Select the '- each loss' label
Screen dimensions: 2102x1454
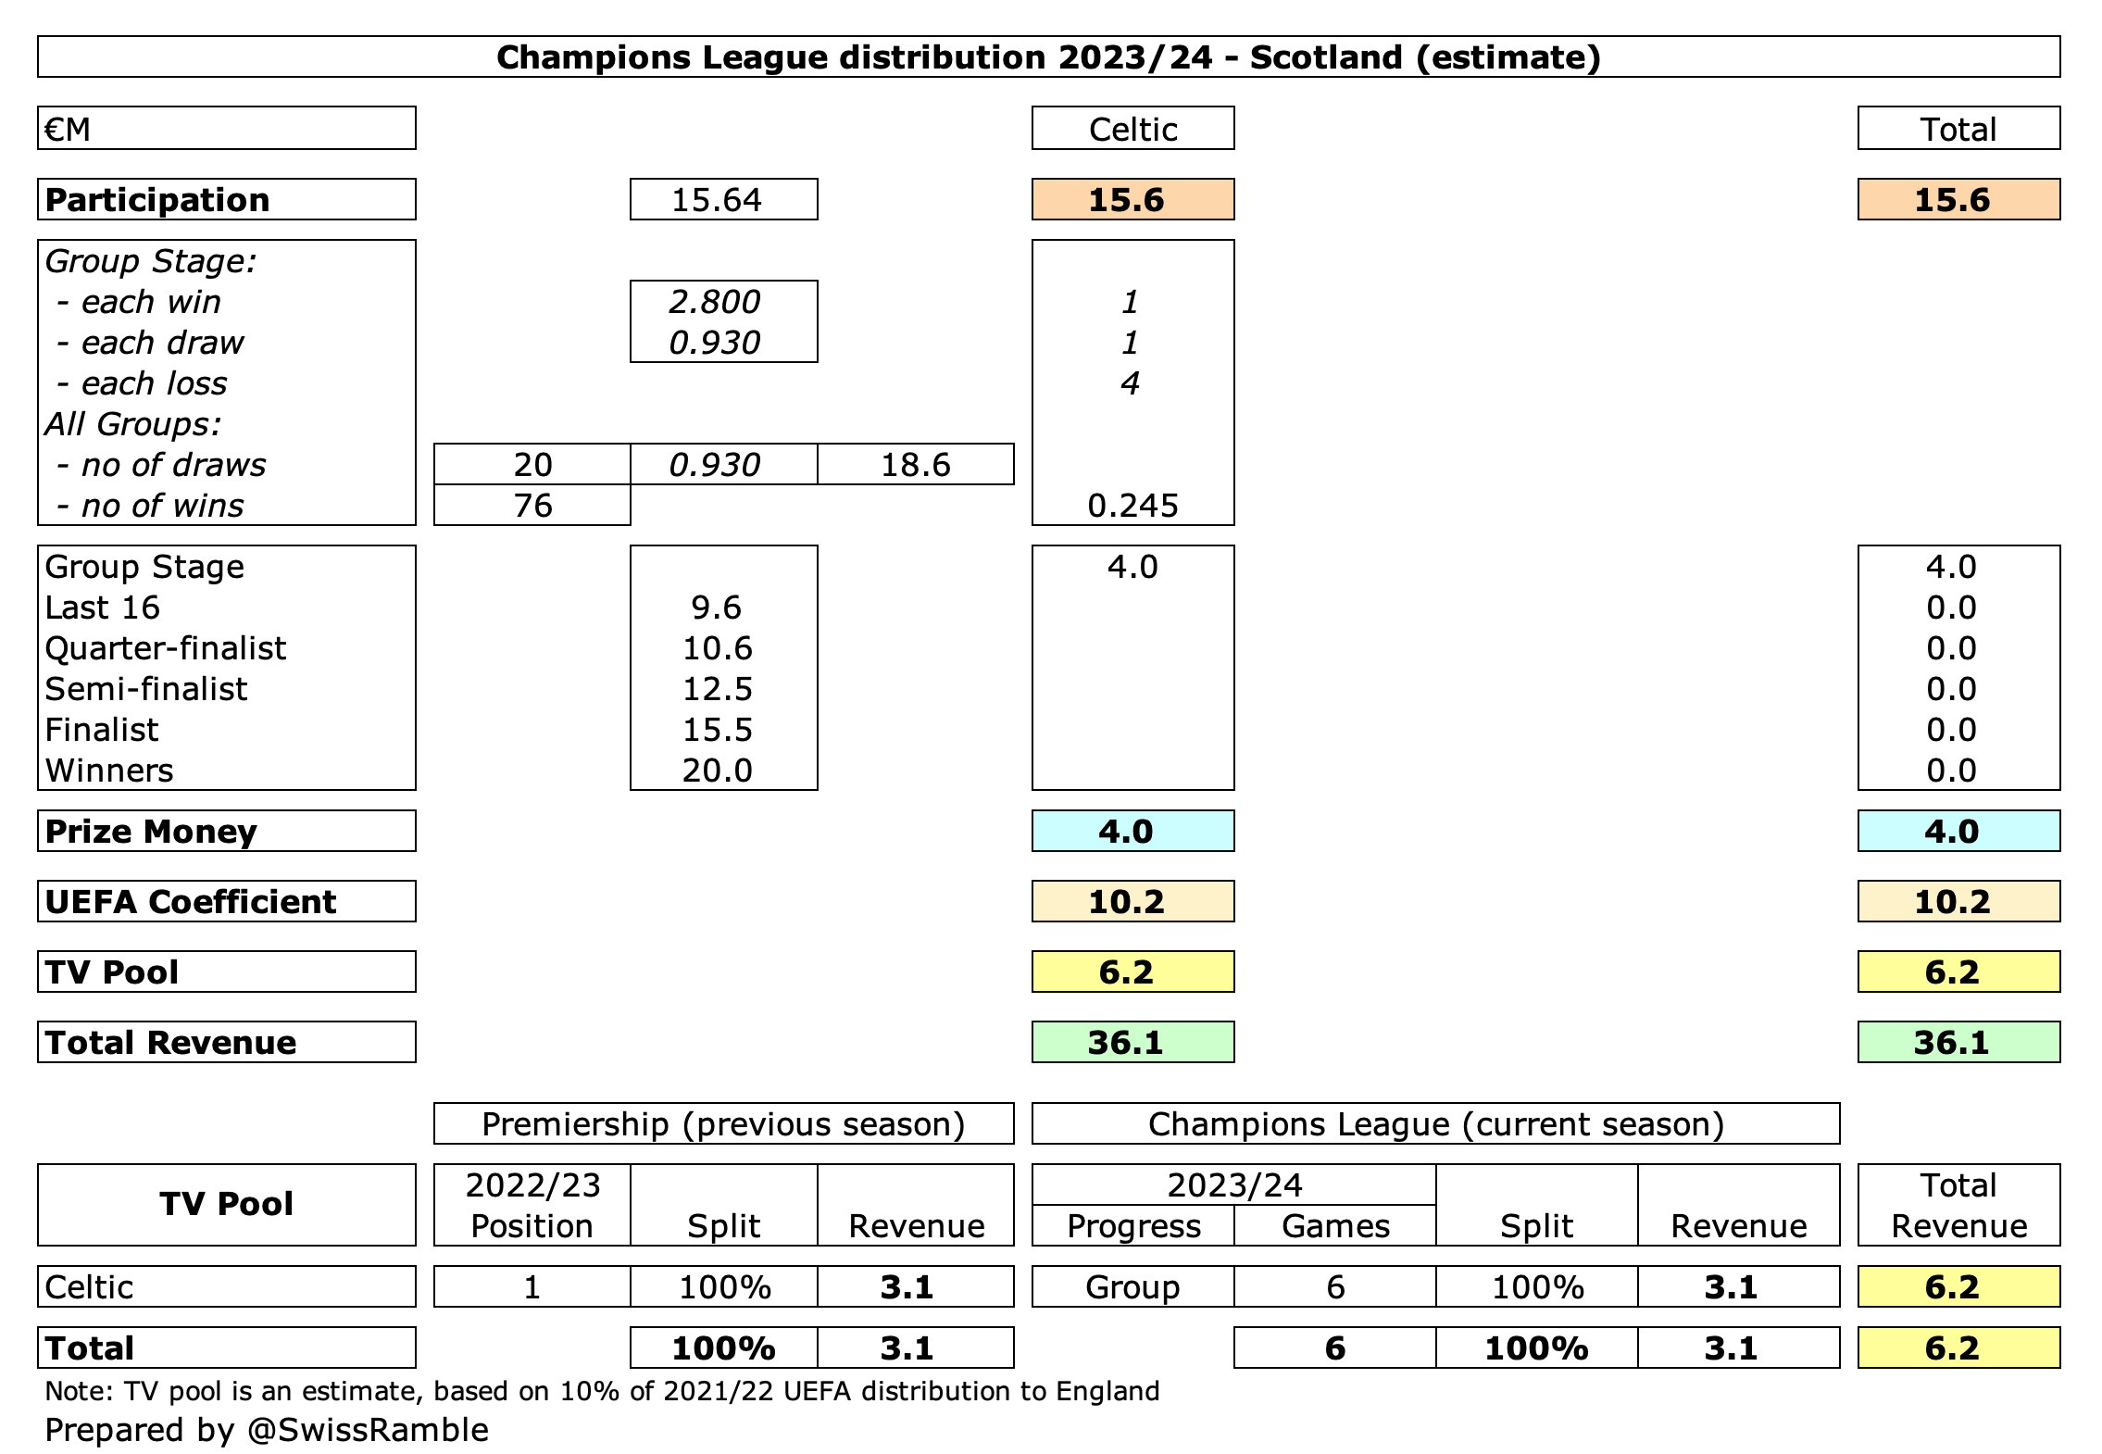pyautogui.click(x=142, y=383)
